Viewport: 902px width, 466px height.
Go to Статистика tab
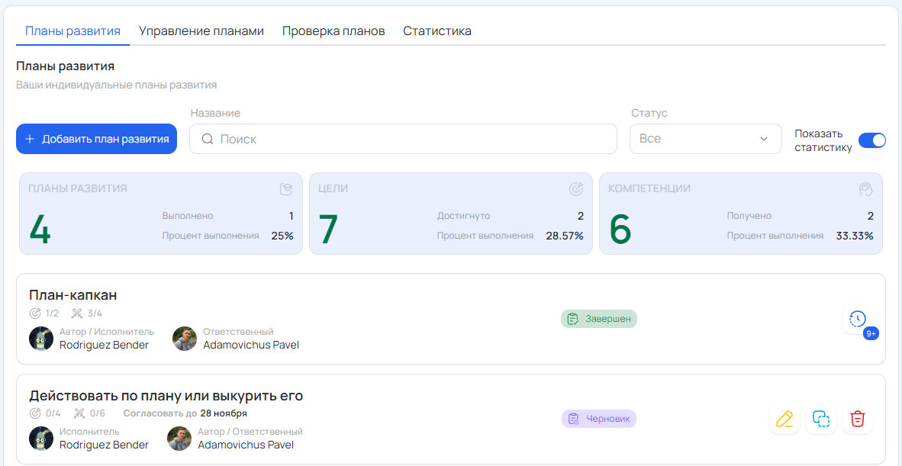(437, 31)
